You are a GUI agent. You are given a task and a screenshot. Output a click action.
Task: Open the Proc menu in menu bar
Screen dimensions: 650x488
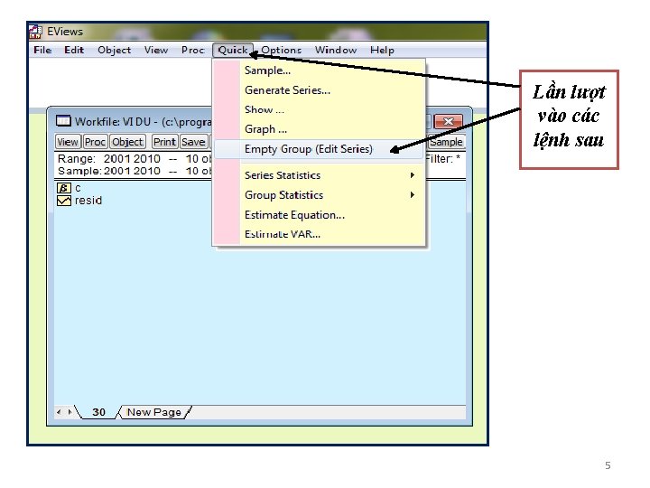click(x=193, y=51)
